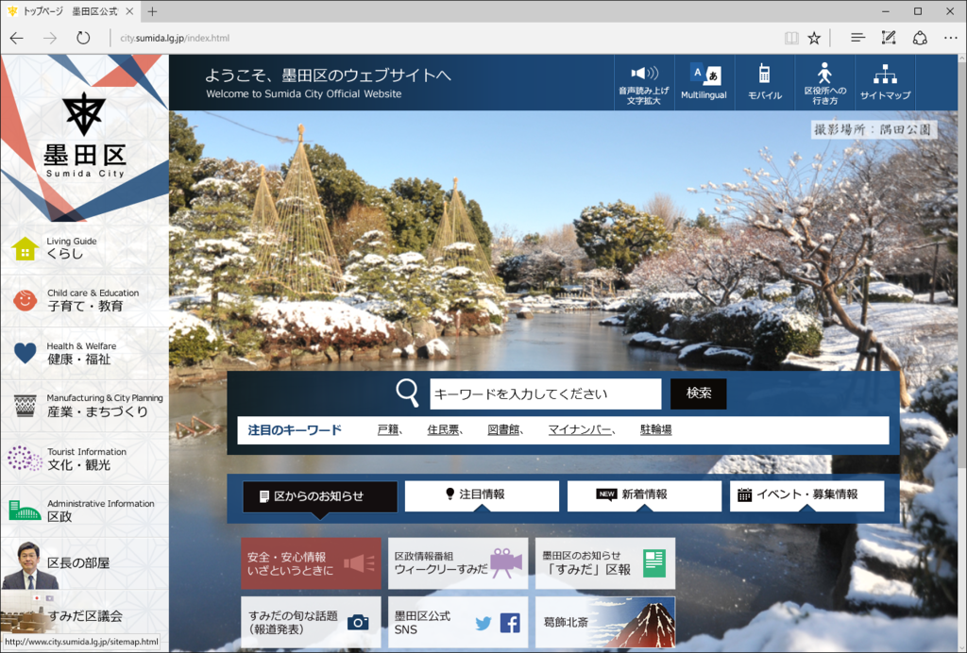Open browser More actions menu
Viewport: 967px width, 653px height.
pos(950,38)
